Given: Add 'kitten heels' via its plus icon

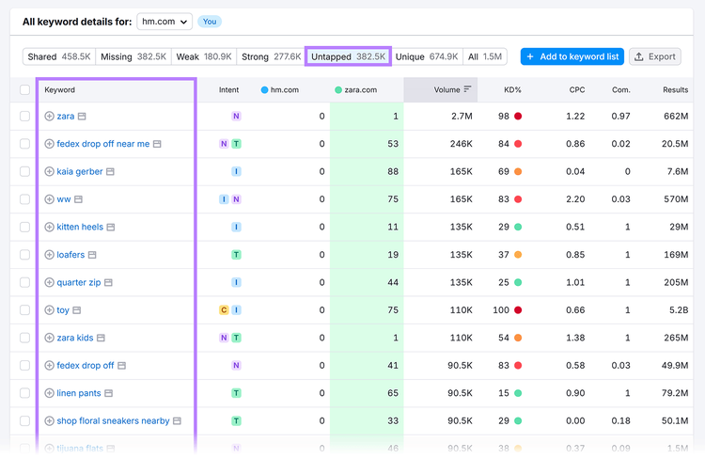Looking at the screenshot, I should (50, 228).
